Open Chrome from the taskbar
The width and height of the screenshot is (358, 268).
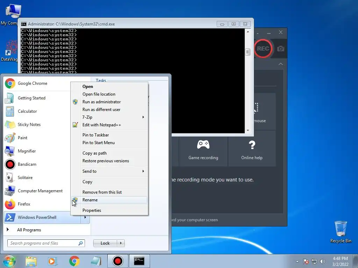74,261
